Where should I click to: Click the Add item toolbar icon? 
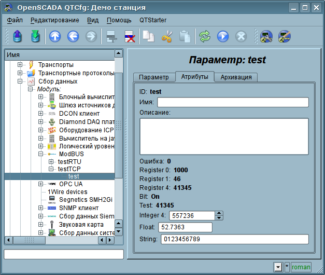tap(111, 36)
